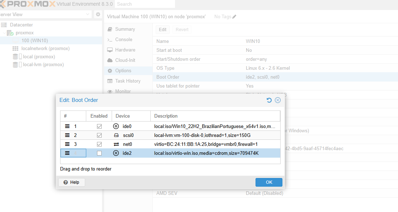Open the Monitor tab
This screenshot has height=212, width=398.
pyautogui.click(x=128, y=91)
